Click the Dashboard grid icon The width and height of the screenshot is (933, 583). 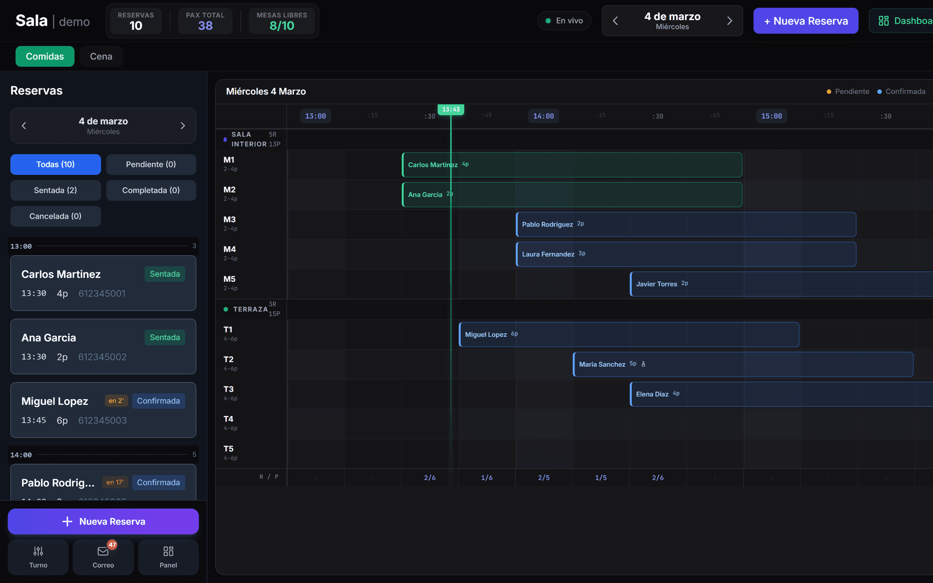(884, 21)
